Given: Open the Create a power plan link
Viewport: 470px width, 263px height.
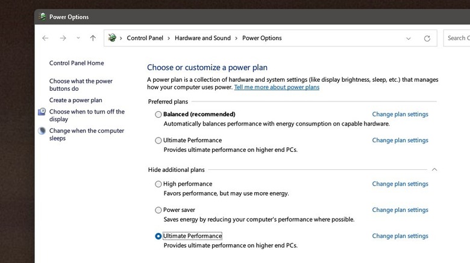Looking at the screenshot, I should pos(76,100).
